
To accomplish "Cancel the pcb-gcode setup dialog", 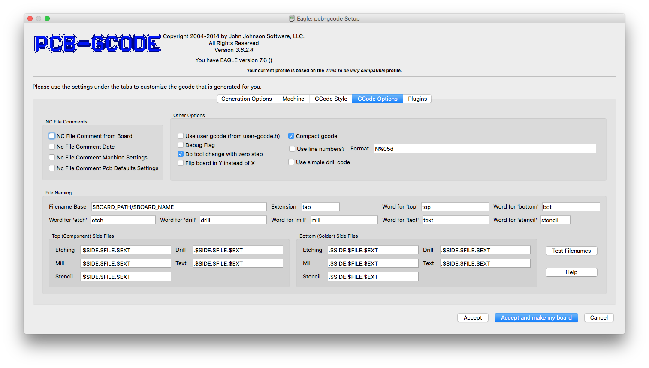I will click(599, 317).
